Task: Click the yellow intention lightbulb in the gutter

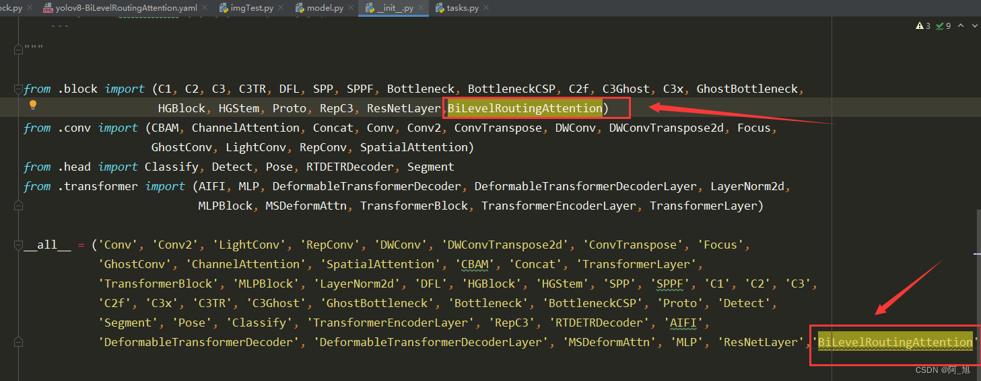Action: 32,105
